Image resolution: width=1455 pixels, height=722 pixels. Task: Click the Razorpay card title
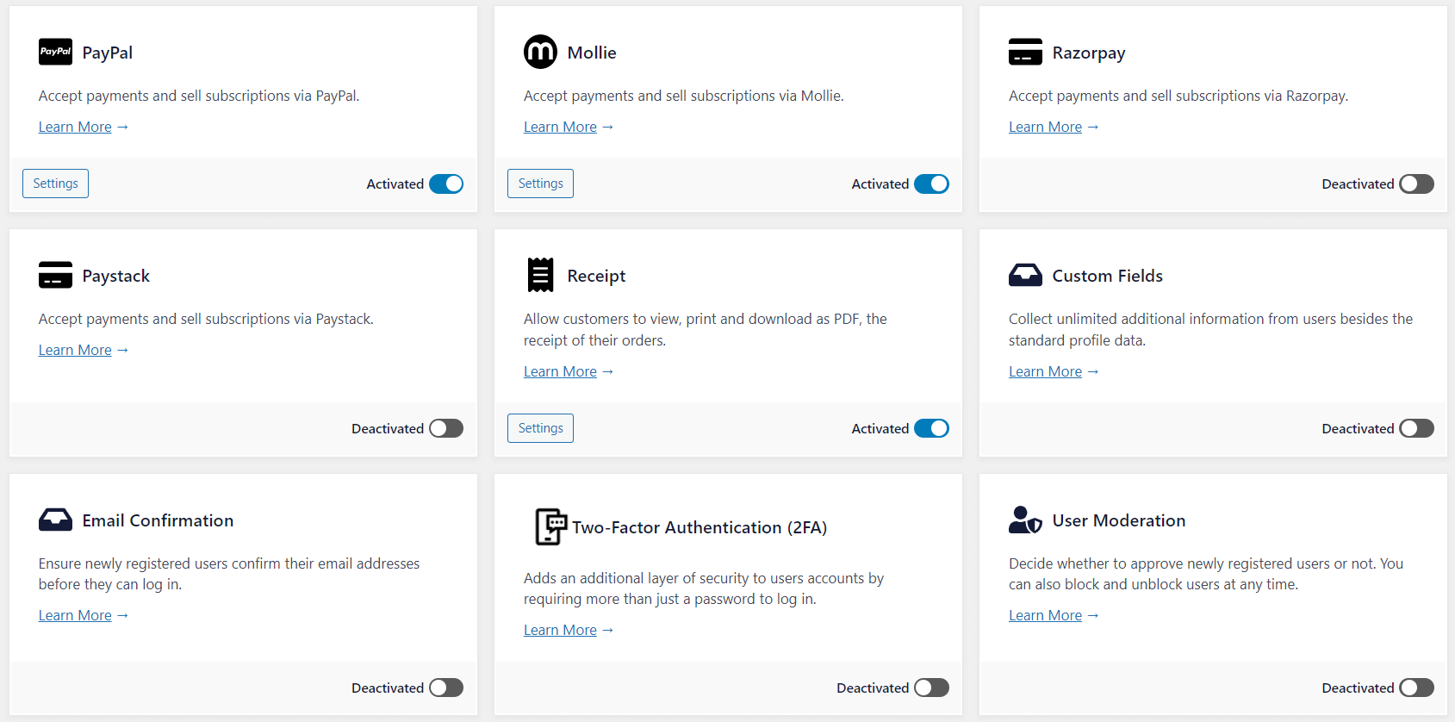click(1089, 53)
